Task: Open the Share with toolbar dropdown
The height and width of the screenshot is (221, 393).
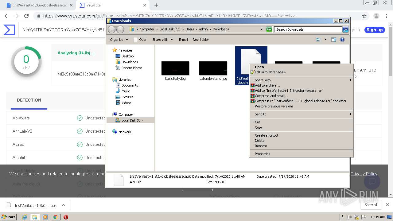Action: [x=163, y=40]
